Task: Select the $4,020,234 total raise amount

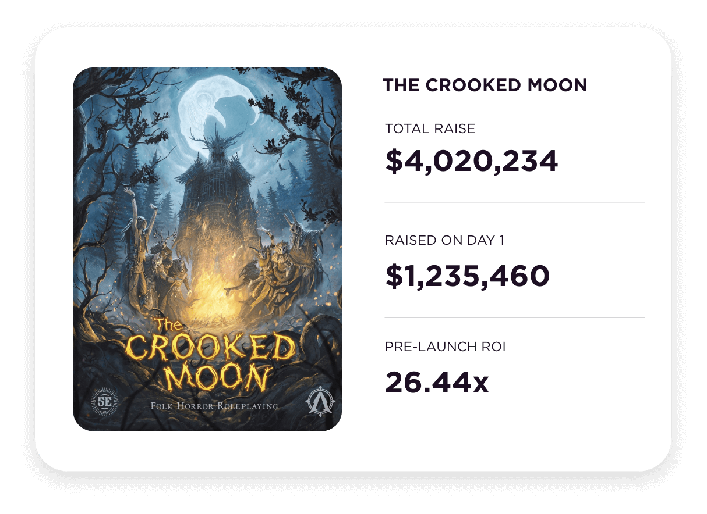Action: pos(472,161)
